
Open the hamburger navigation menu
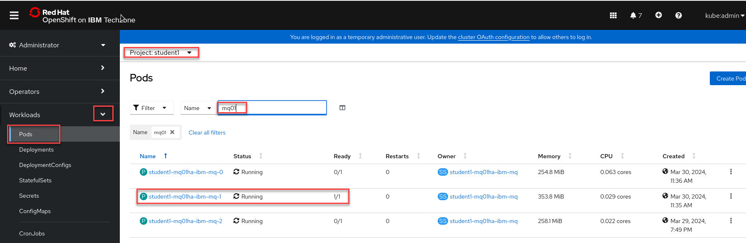click(14, 15)
